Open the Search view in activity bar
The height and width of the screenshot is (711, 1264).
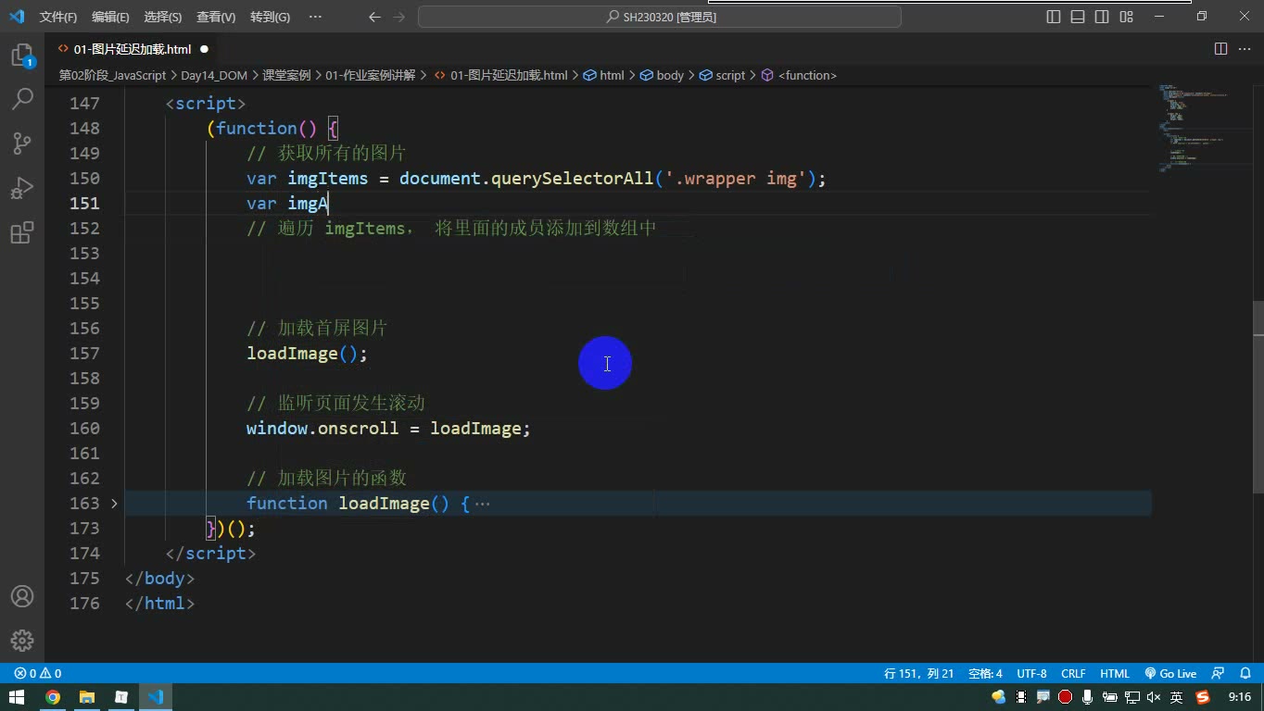[22, 99]
